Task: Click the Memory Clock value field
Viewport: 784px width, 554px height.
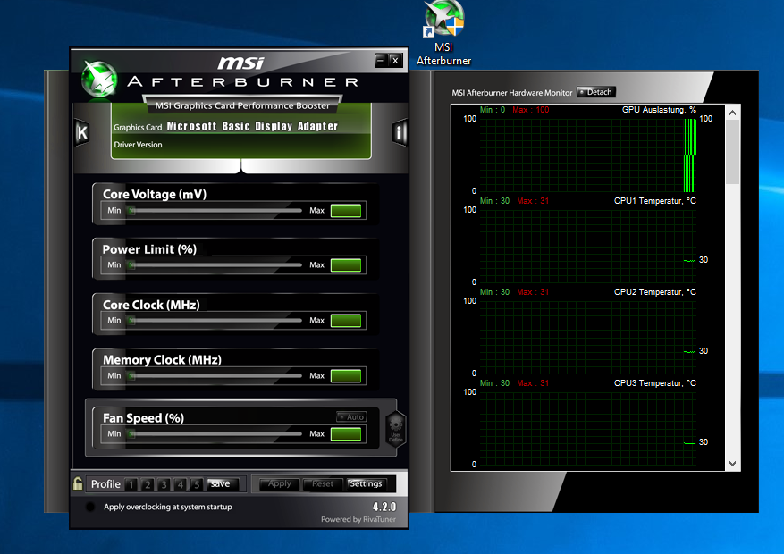Action: tap(346, 375)
